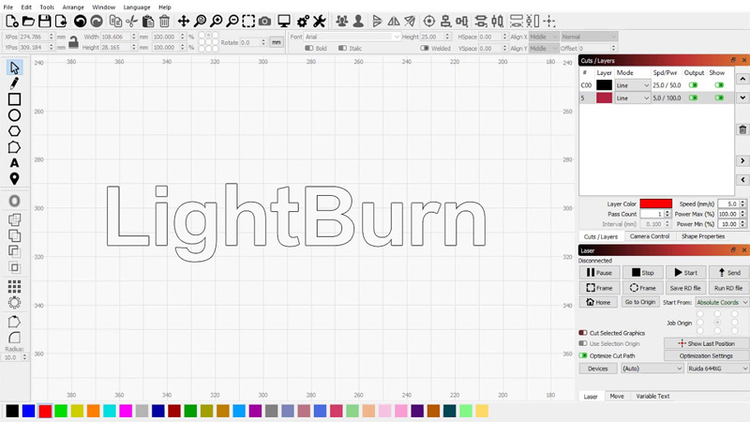This screenshot has height=422, width=750.
Task: Disable the Optimize Cut Path switch
Action: 583,355
